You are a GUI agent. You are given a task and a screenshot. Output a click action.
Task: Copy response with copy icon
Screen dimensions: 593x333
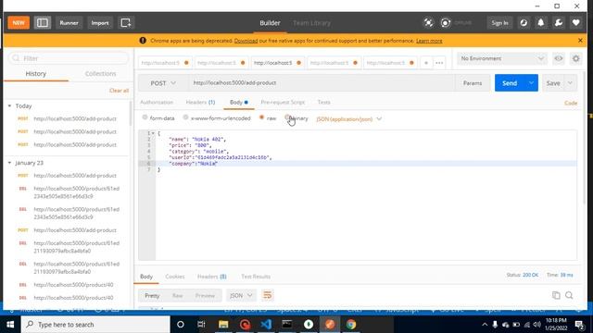coord(556,295)
